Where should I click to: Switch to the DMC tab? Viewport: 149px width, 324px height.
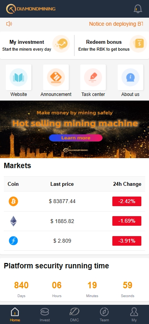point(74,315)
